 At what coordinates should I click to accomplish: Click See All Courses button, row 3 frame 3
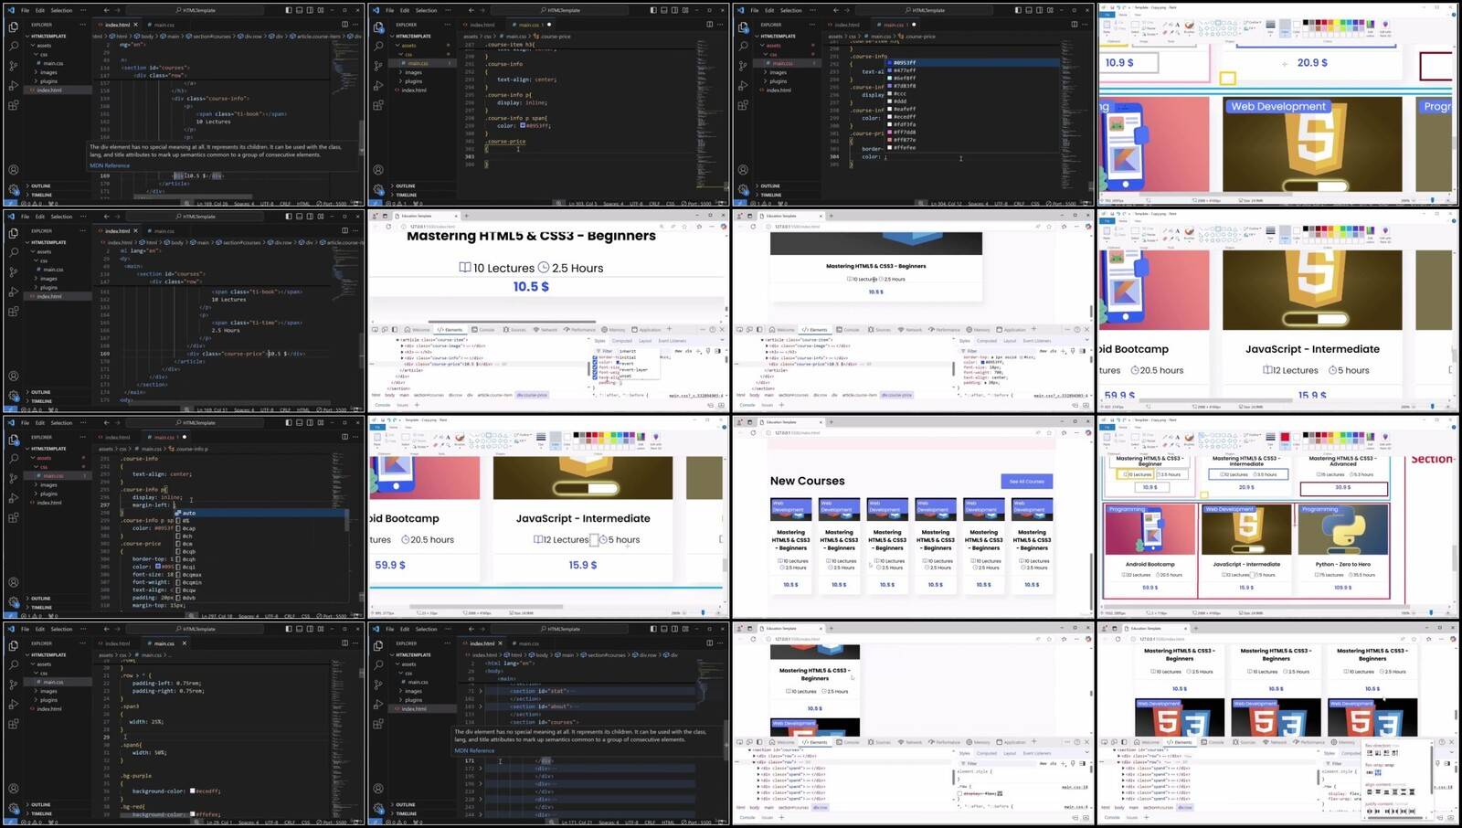(x=1027, y=481)
